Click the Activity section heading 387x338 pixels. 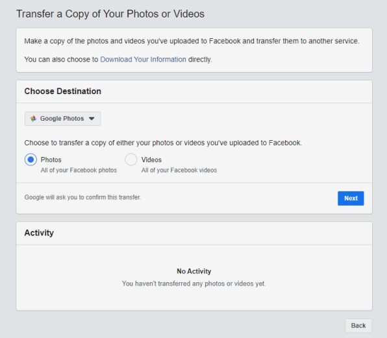39,233
